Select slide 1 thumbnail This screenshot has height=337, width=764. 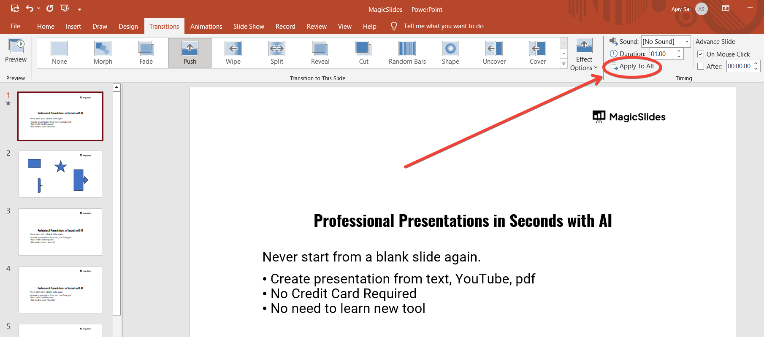(x=60, y=116)
